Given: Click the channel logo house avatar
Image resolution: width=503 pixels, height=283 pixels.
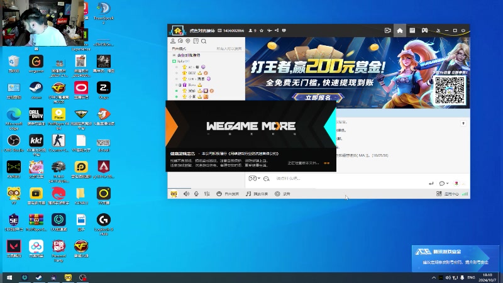Looking at the screenshot, I should (x=177, y=30).
